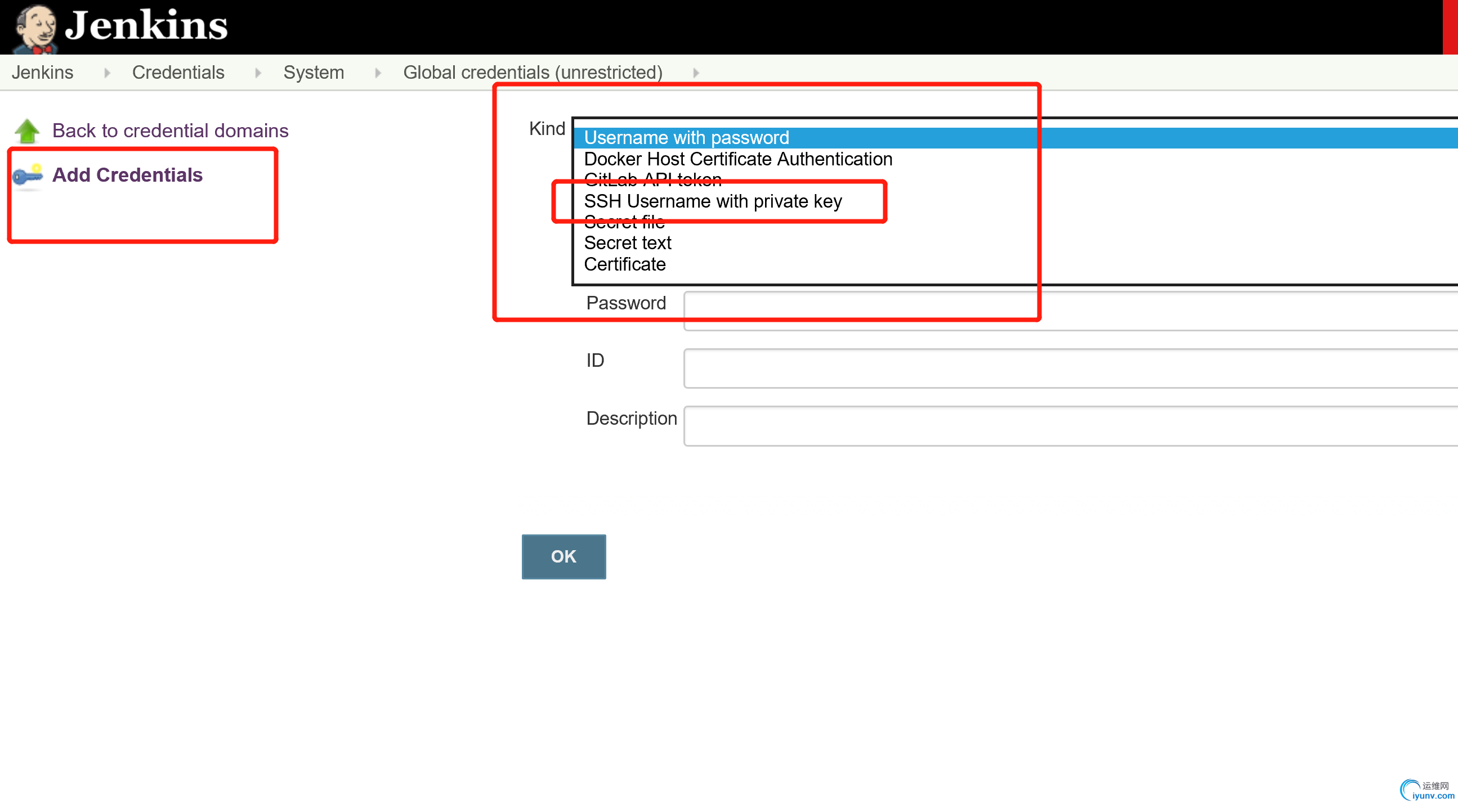Open Global credentials (unrestricted) breadcrumb
This screenshot has width=1458, height=805.
[533, 73]
